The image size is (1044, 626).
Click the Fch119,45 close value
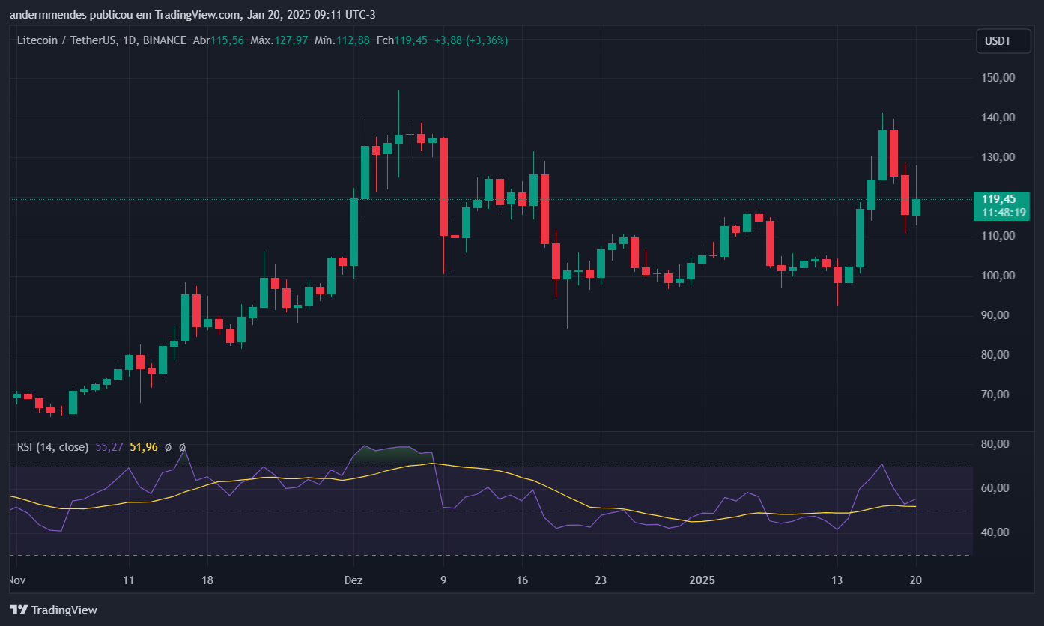tap(402, 40)
